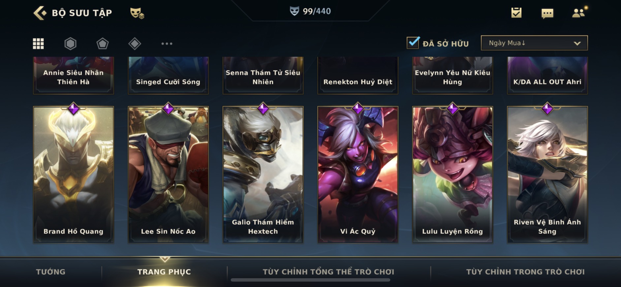Switch to the TƯỚNG tab

51,272
